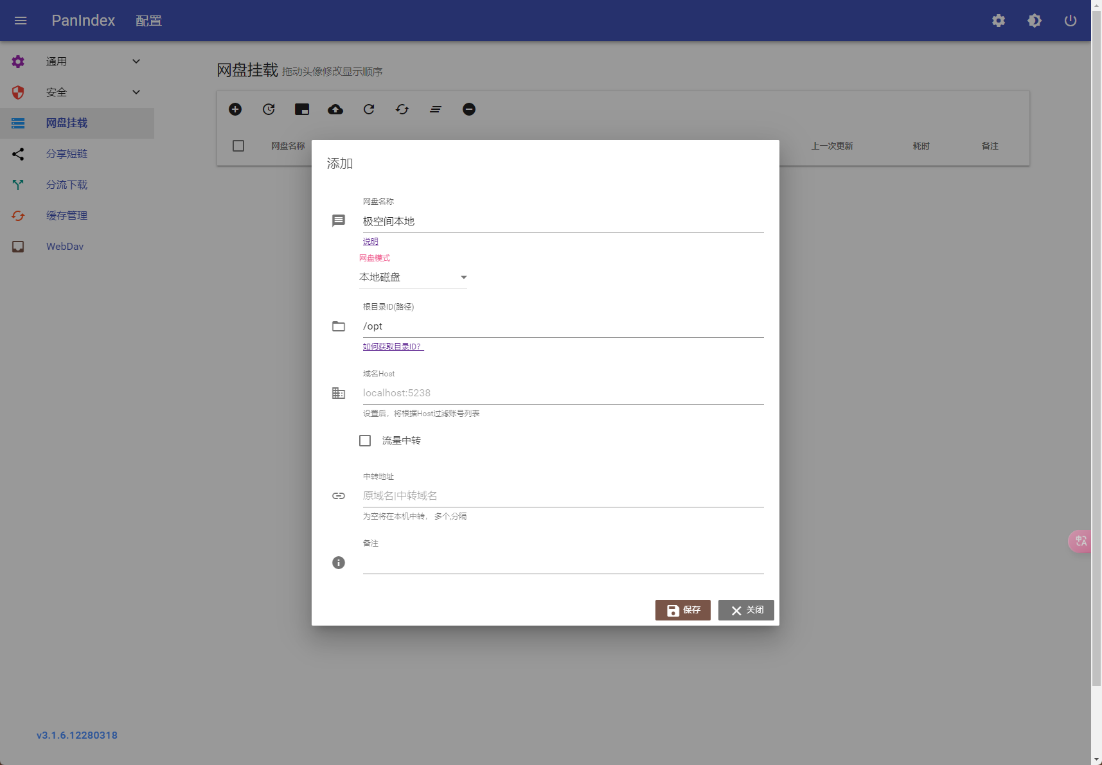Edit the 根目录ID path field

click(x=563, y=326)
